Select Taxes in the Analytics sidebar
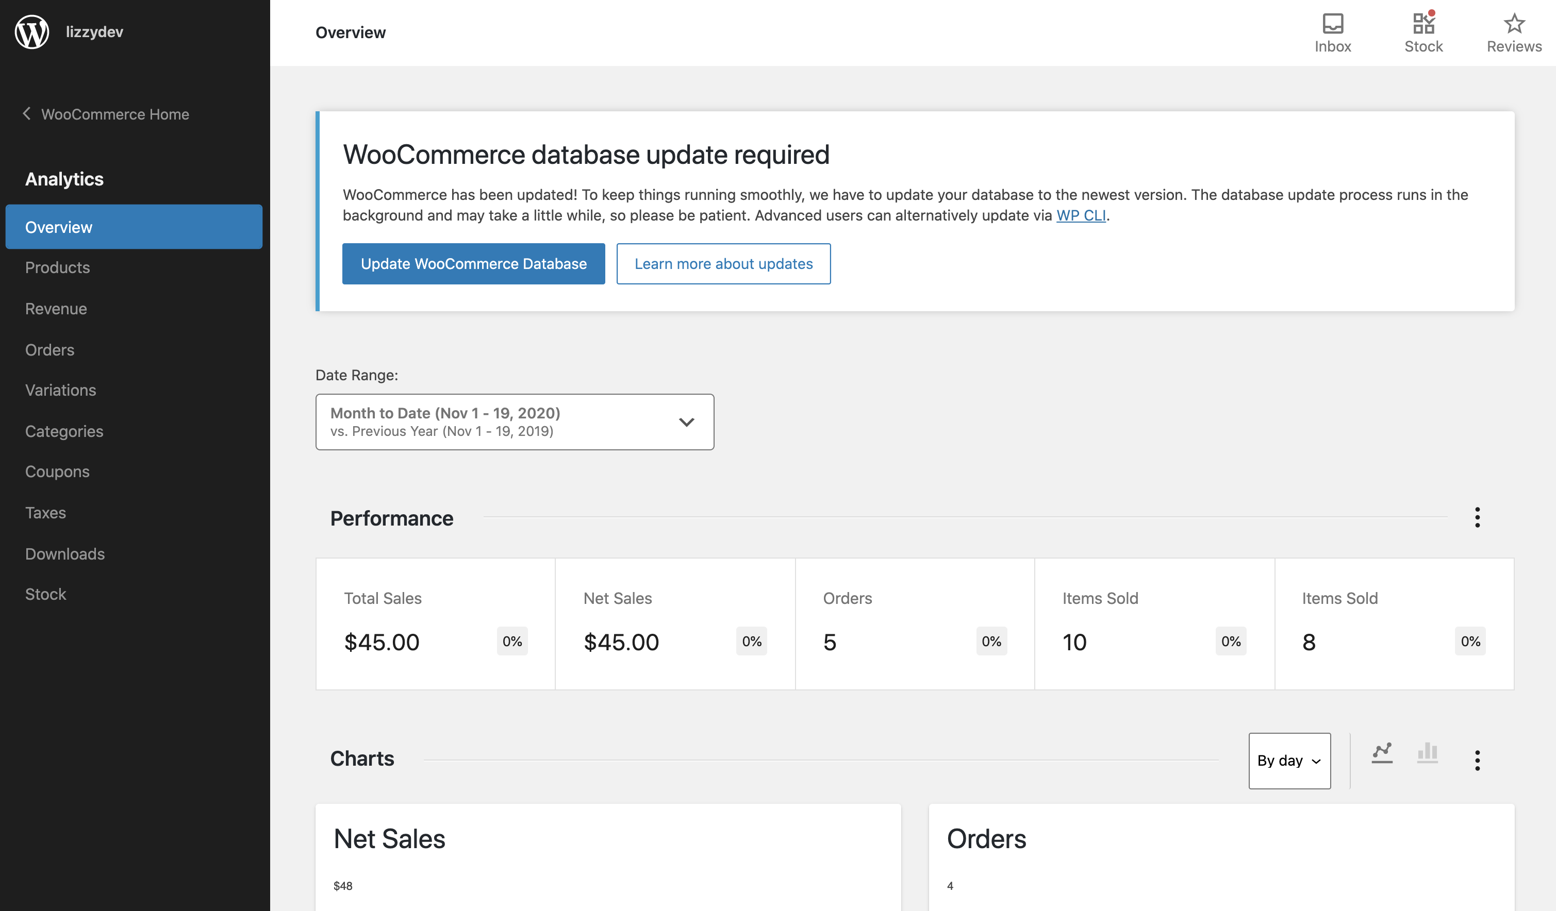The width and height of the screenshot is (1556, 911). click(45, 512)
